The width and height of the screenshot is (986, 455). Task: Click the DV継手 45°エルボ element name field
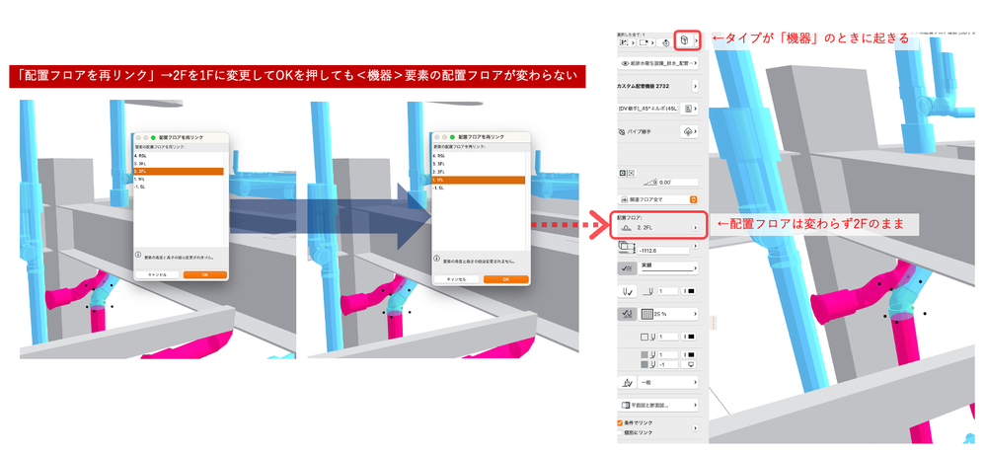(647, 109)
